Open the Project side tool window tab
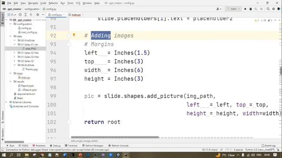 3,19
